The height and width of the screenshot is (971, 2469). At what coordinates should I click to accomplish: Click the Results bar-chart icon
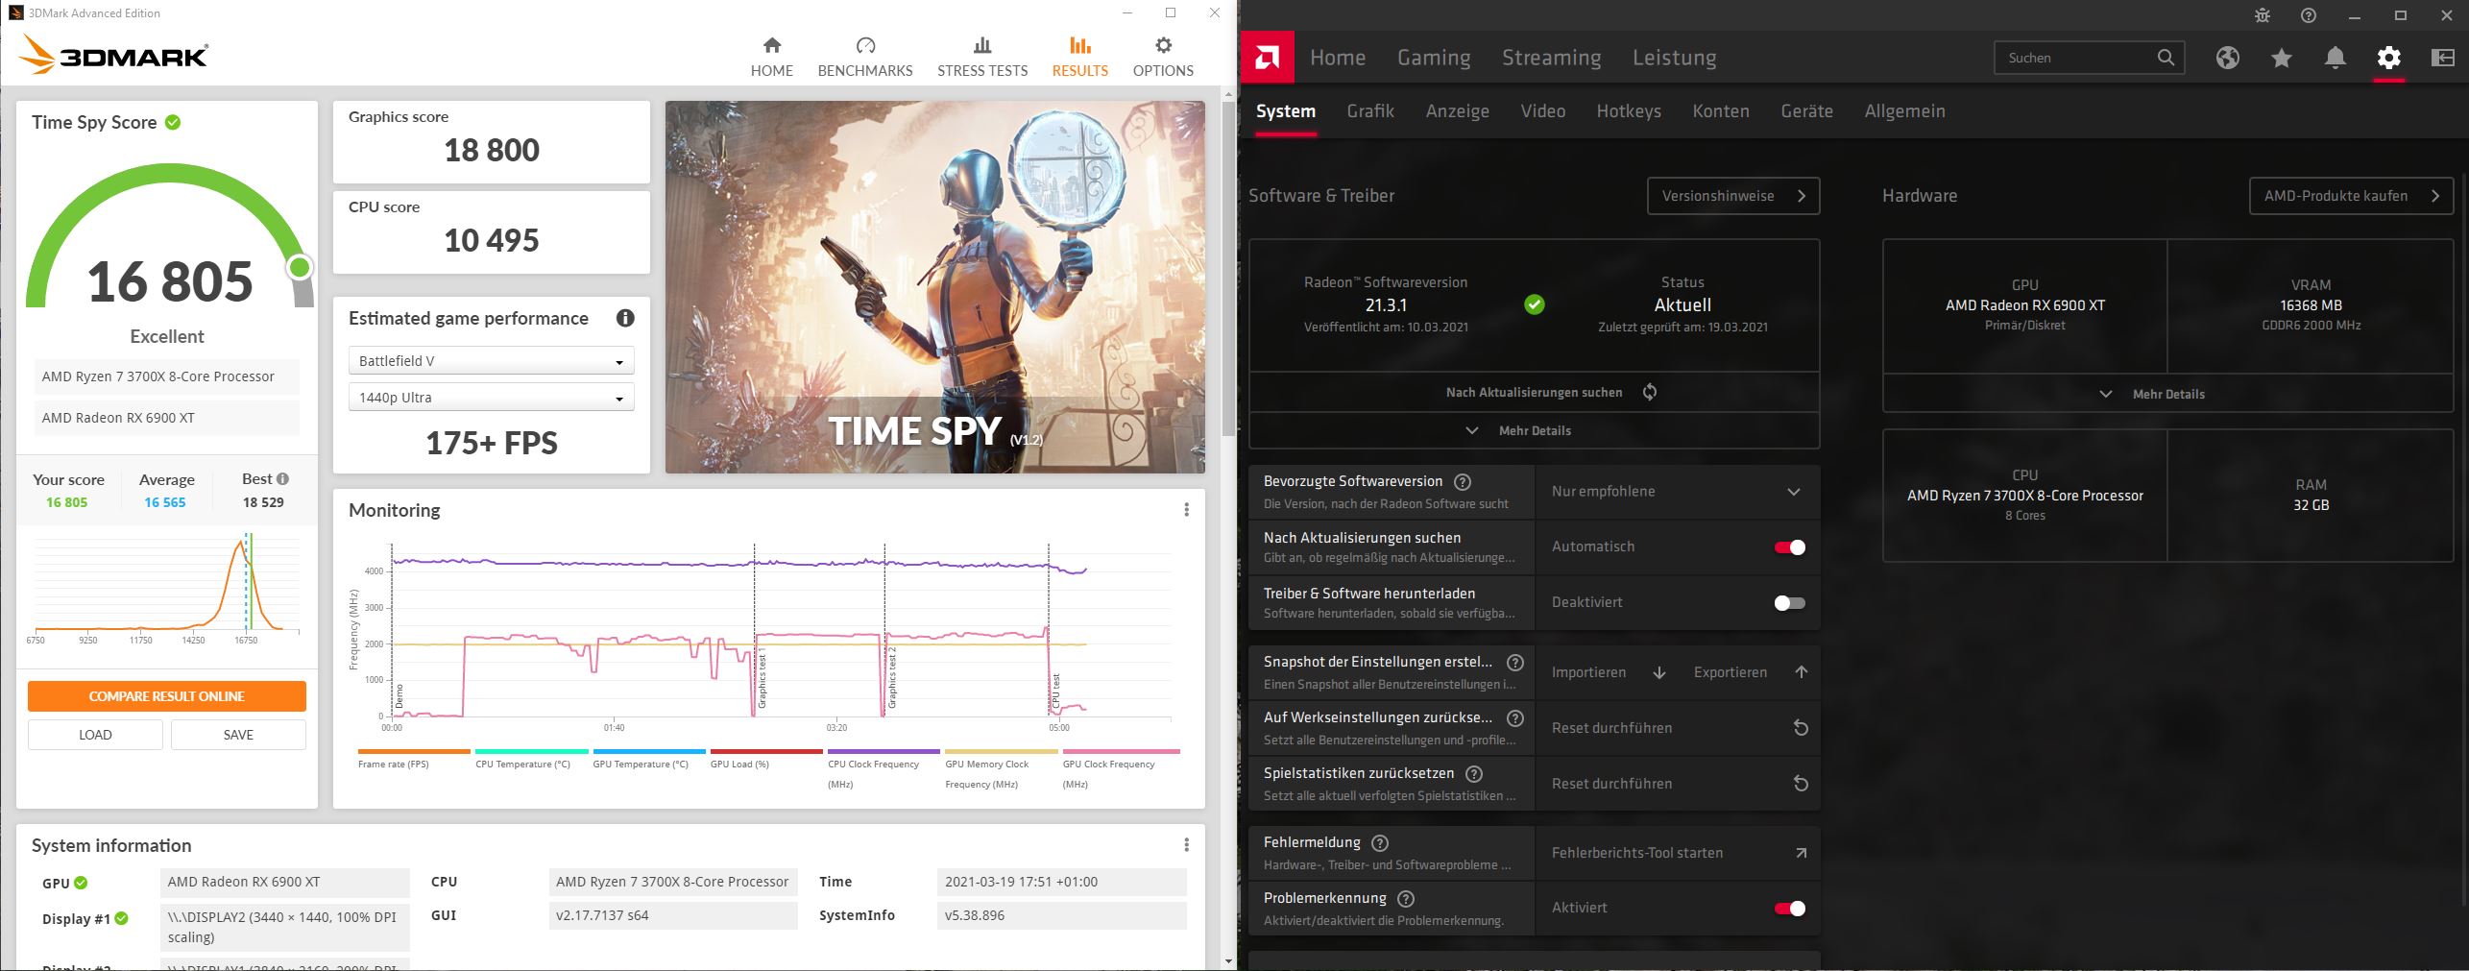(1079, 45)
